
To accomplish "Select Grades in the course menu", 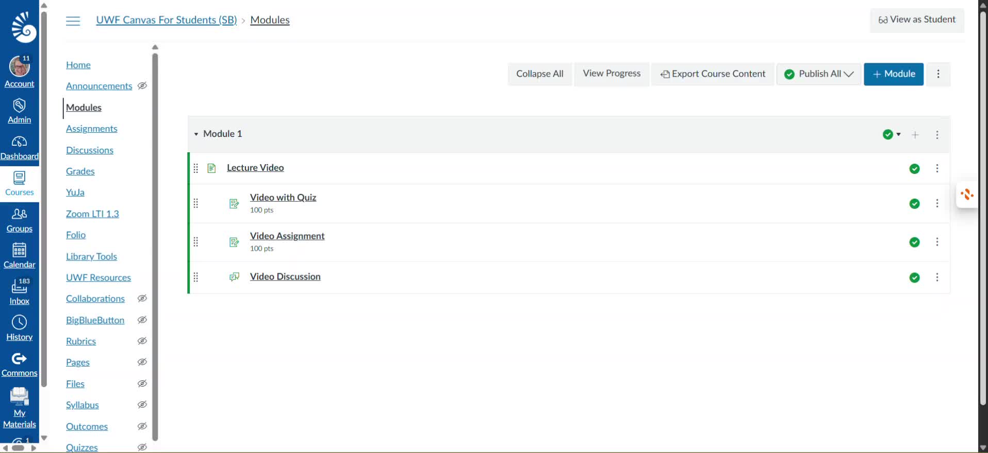I will coord(80,171).
